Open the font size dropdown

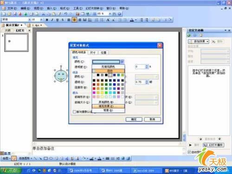pos(41,19)
